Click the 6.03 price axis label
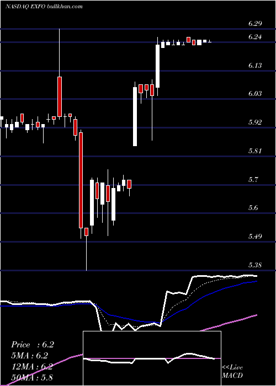Viewport: 276px width, 386px height. click(x=255, y=94)
